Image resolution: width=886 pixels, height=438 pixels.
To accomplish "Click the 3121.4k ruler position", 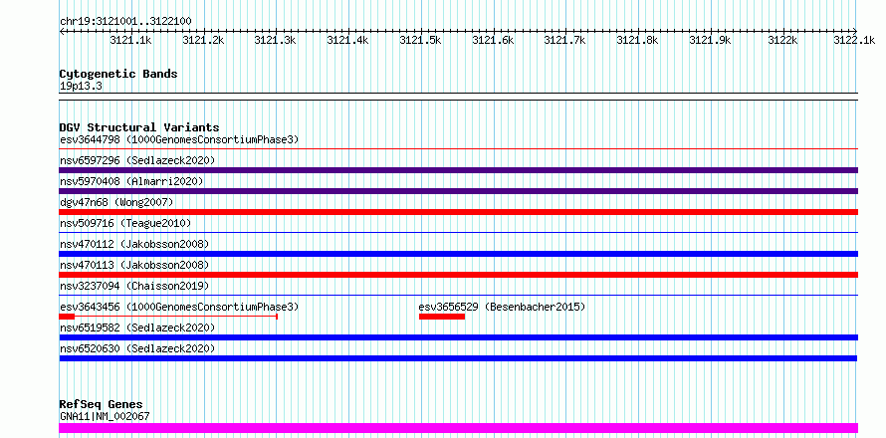I will [348, 40].
